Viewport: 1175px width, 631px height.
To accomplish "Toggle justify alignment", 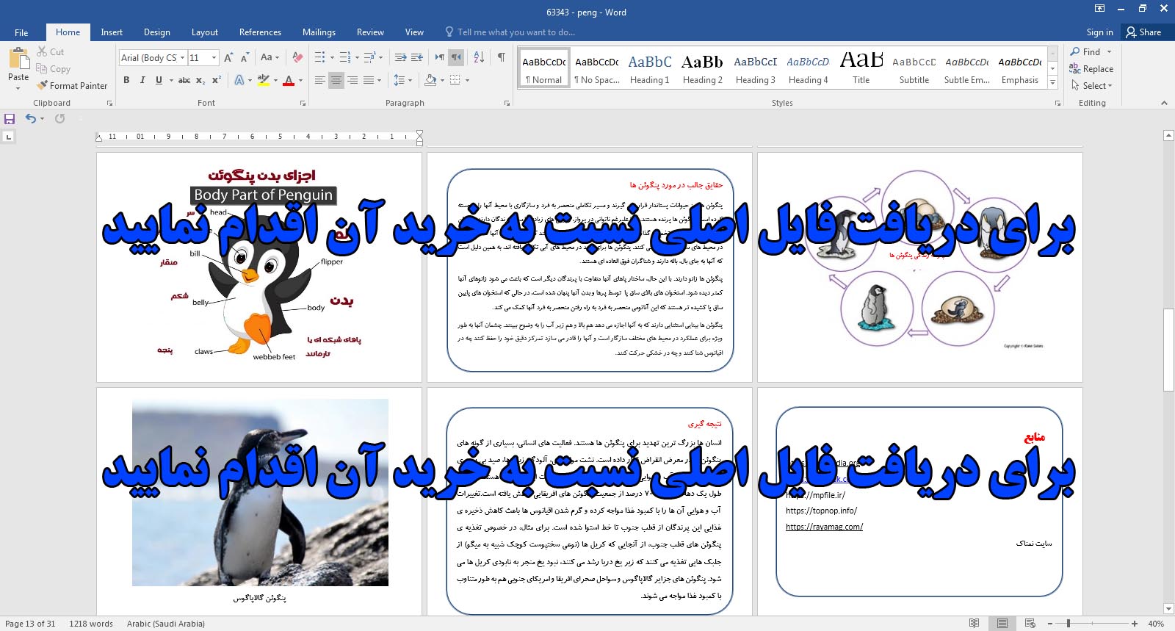I will click(x=369, y=80).
